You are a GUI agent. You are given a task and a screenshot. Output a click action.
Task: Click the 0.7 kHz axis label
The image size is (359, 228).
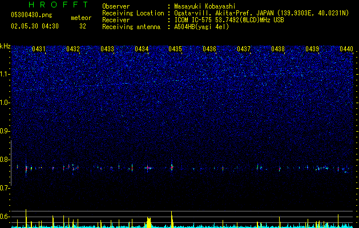tap(5, 188)
